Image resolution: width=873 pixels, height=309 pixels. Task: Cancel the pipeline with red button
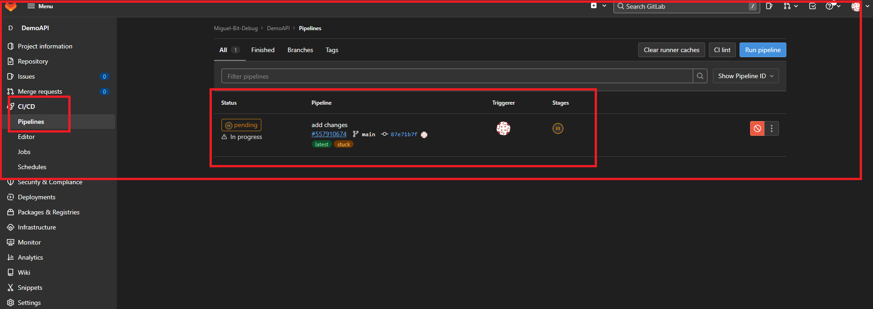[x=757, y=128]
